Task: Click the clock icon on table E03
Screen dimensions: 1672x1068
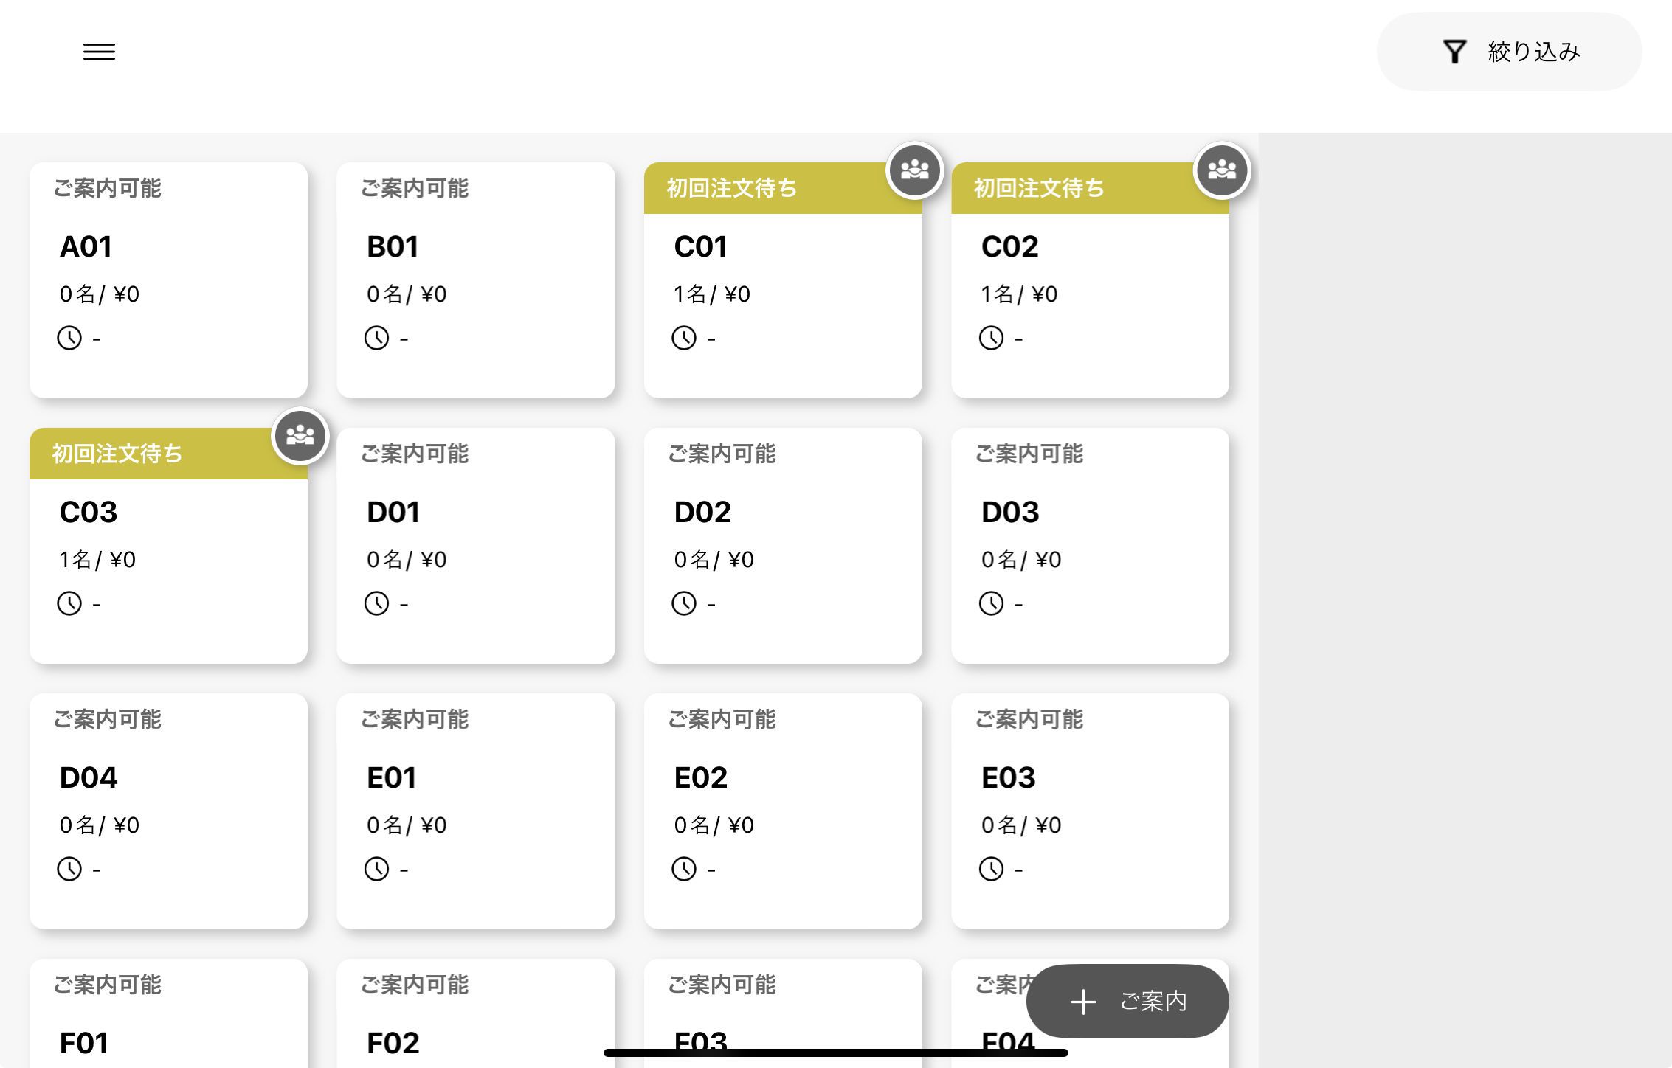Action: pyautogui.click(x=991, y=870)
